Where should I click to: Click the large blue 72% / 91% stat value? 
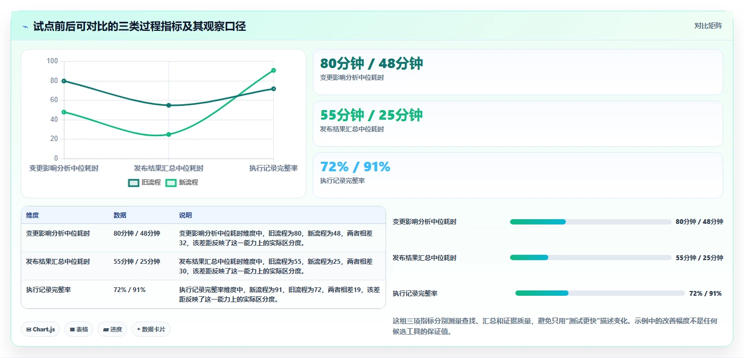coord(355,166)
